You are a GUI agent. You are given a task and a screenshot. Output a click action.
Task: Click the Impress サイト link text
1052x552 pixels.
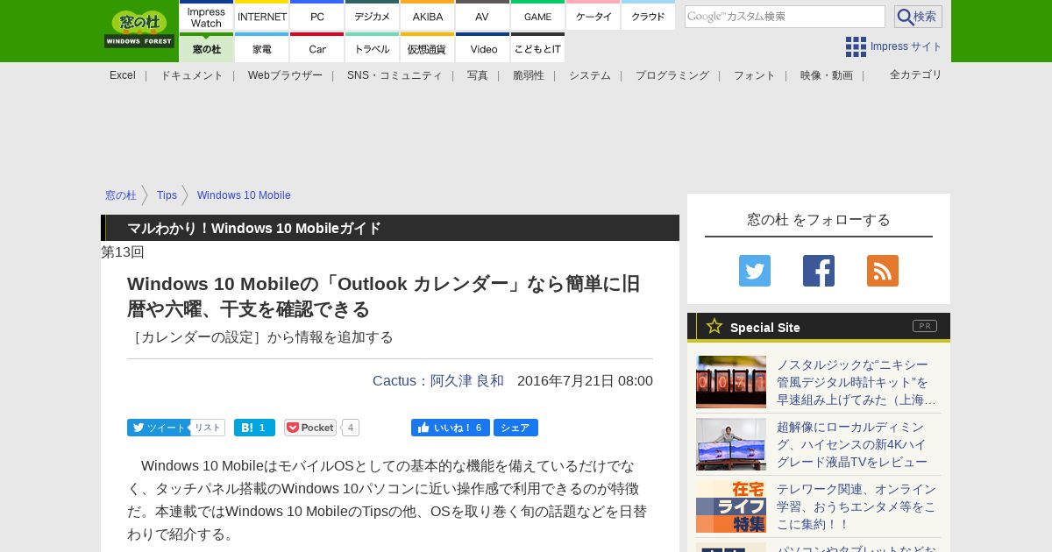tap(906, 46)
